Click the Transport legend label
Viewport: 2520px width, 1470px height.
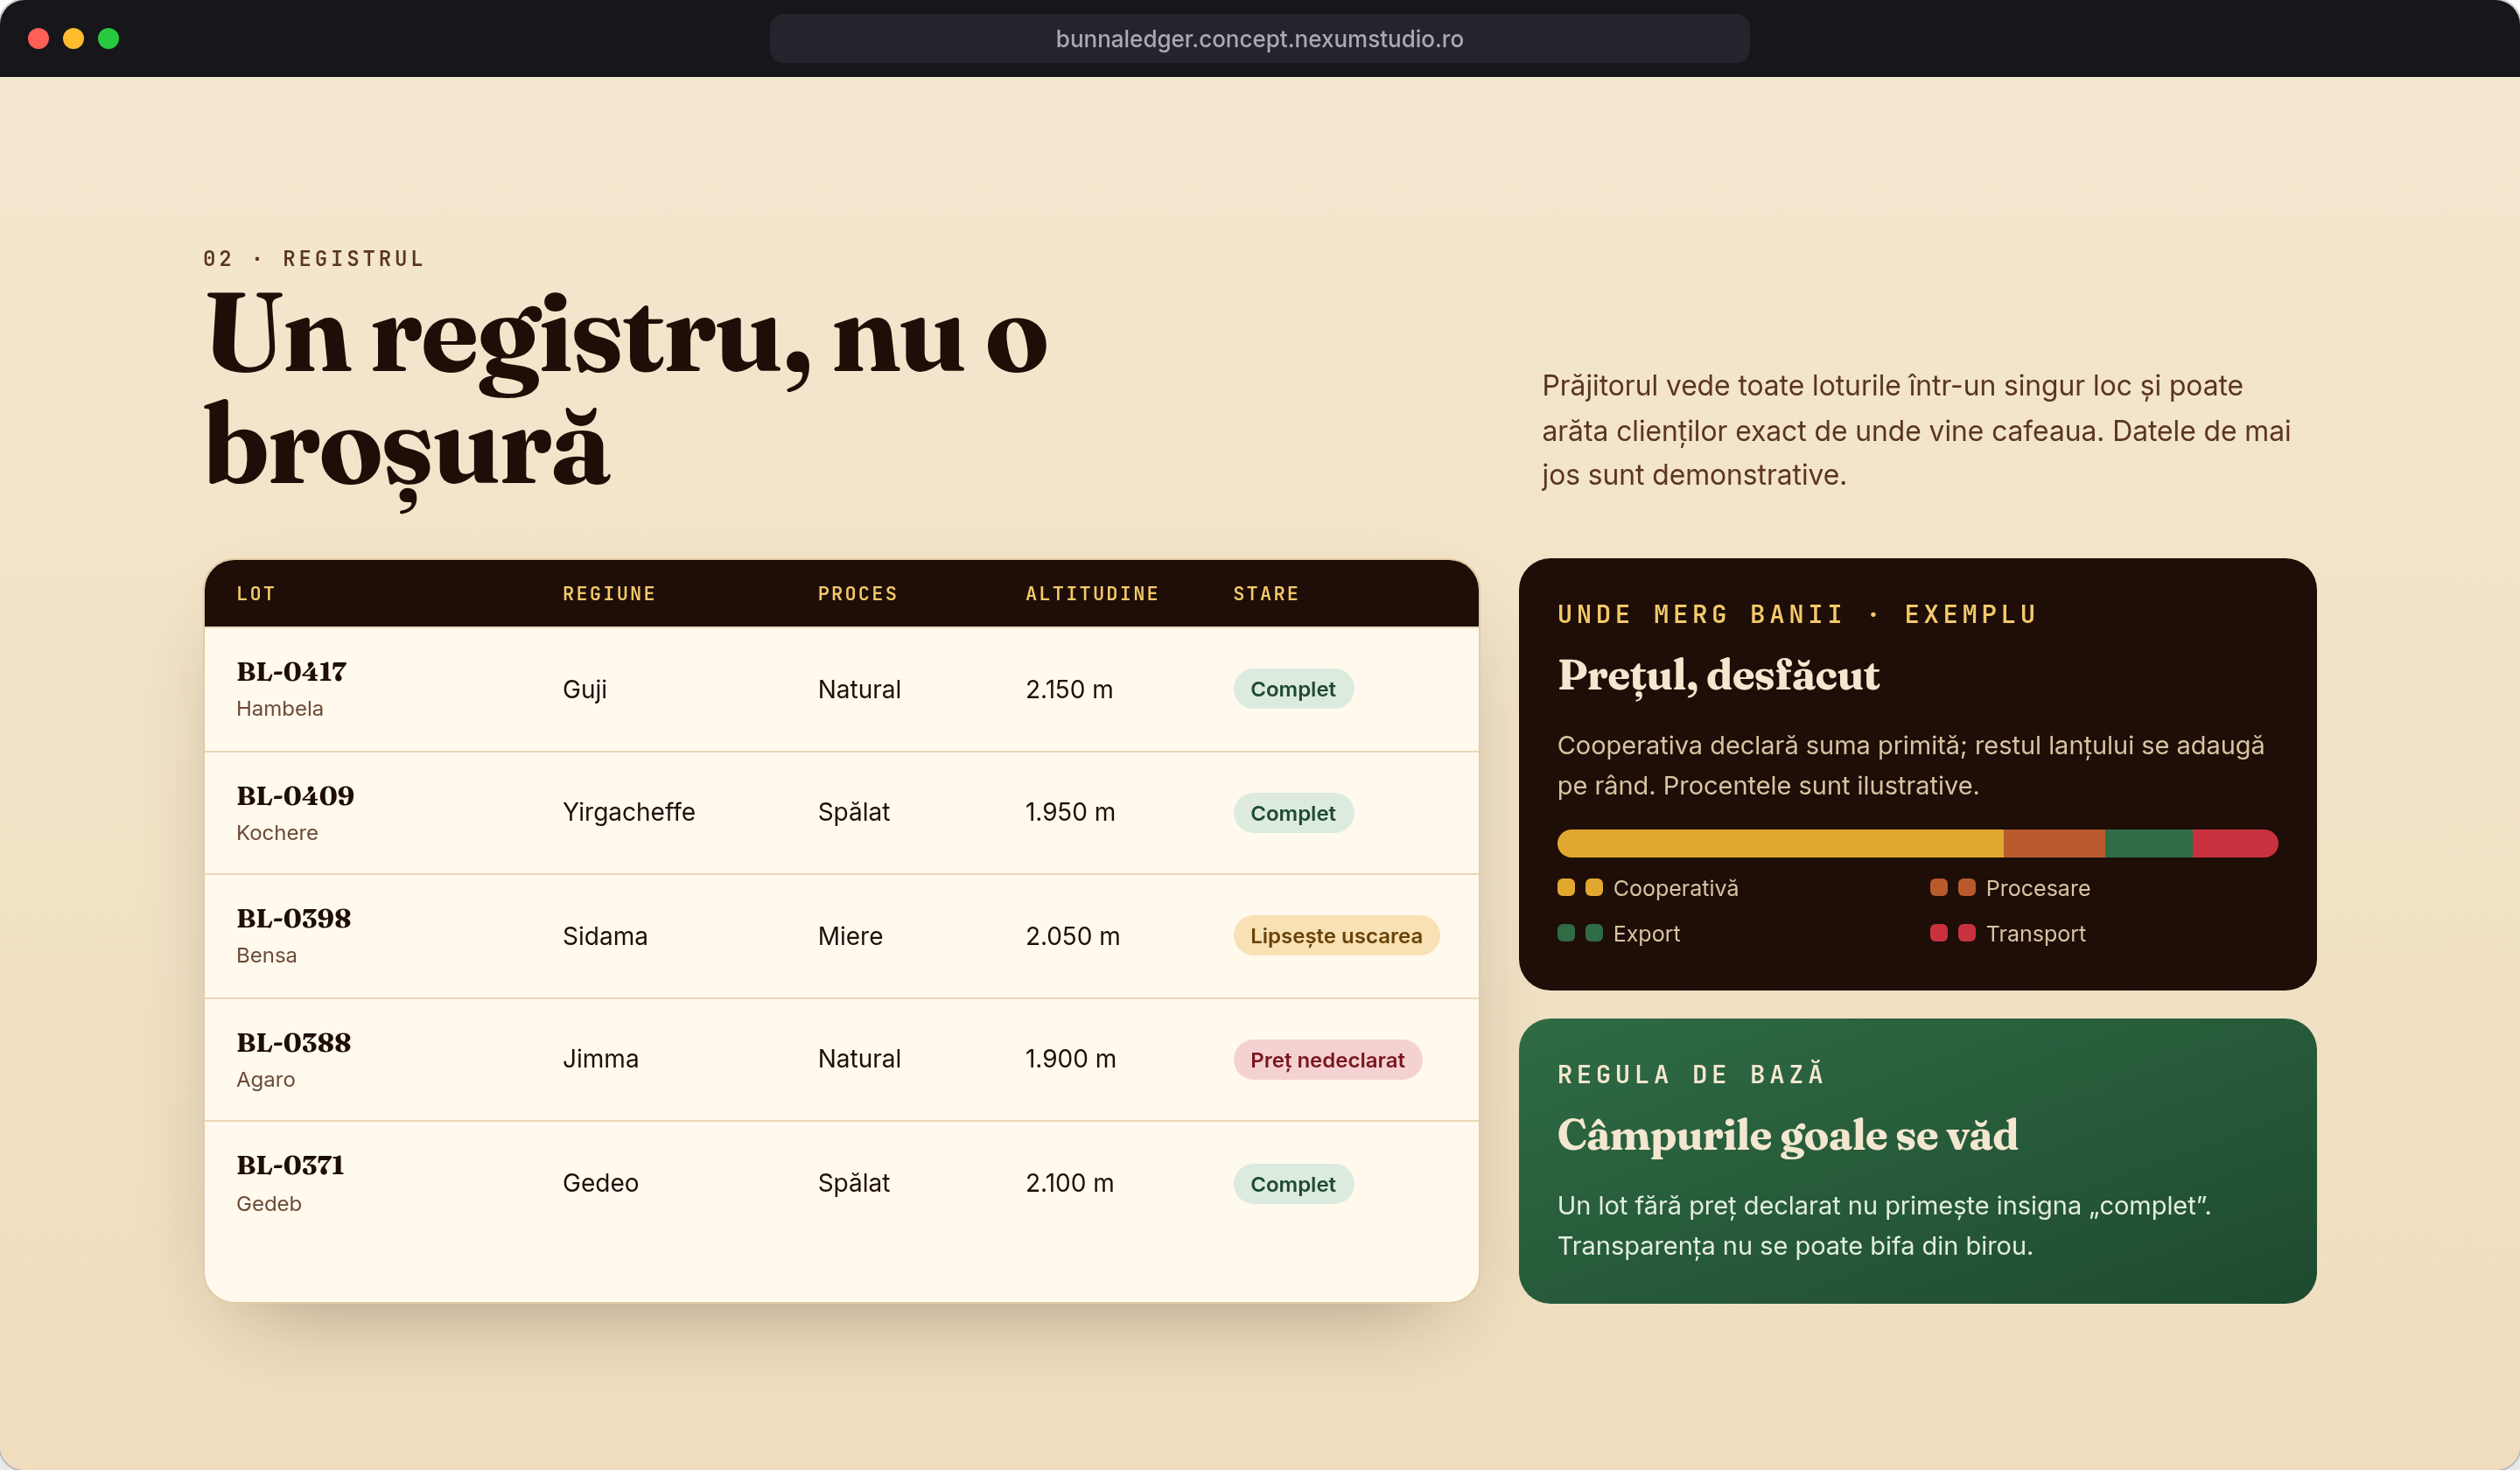tap(2035, 934)
